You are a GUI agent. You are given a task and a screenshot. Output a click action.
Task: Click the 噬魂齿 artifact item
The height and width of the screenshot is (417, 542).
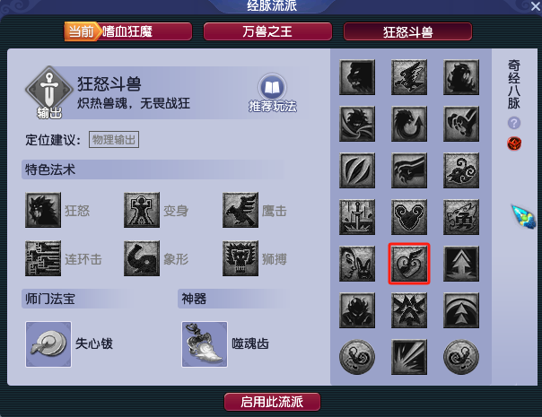[x=205, y=344]
